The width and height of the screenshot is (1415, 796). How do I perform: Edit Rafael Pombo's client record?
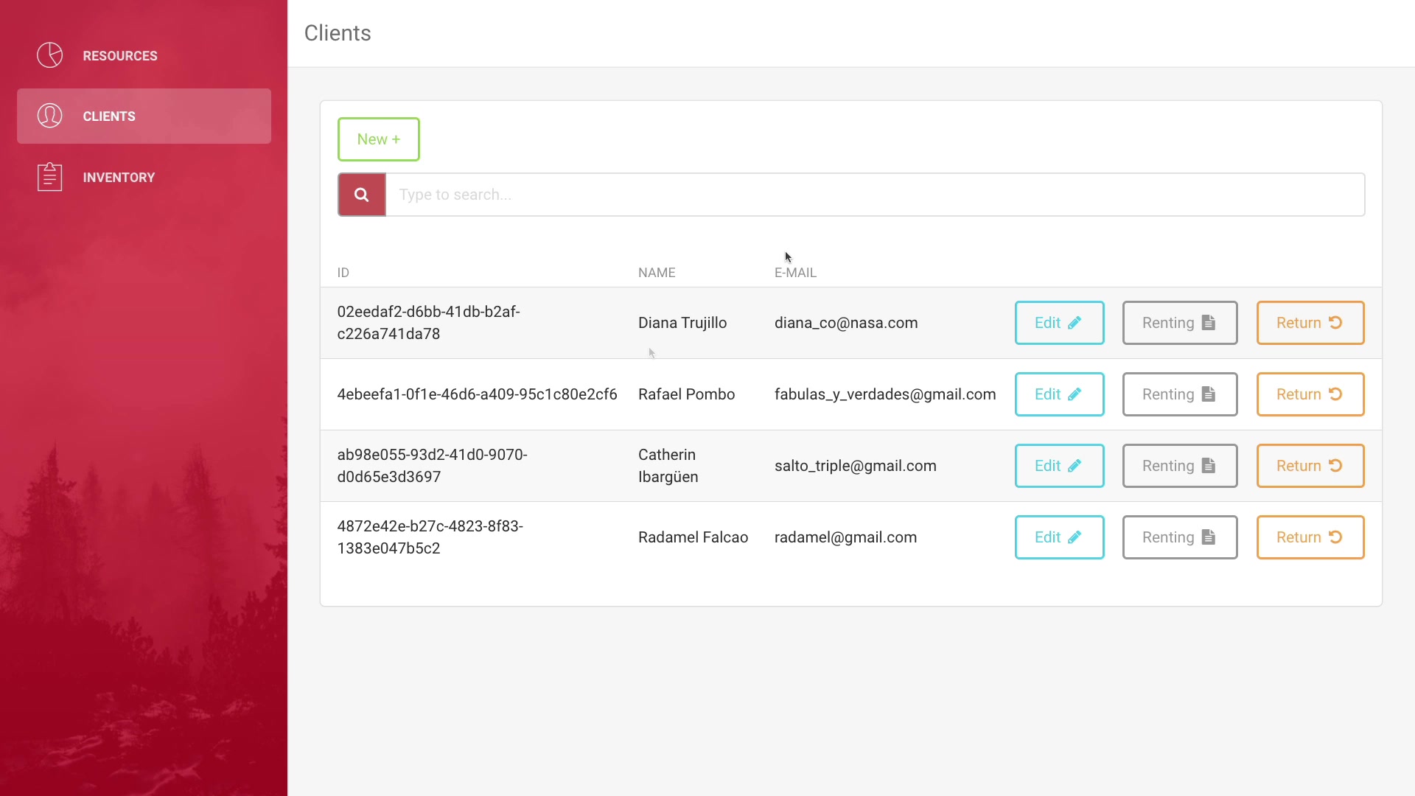click(1058, 394)
